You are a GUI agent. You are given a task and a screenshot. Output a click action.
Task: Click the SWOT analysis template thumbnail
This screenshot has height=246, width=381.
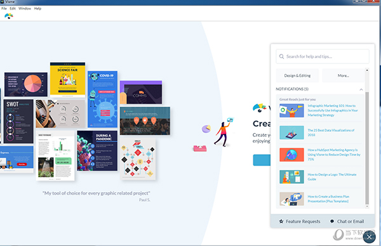(18, 121)
